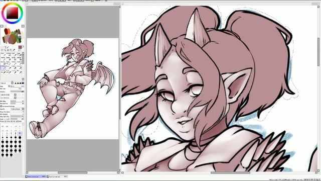Choose the Eraser tool
This screenshot has height=181, width=321.
(x=8, y=59)
